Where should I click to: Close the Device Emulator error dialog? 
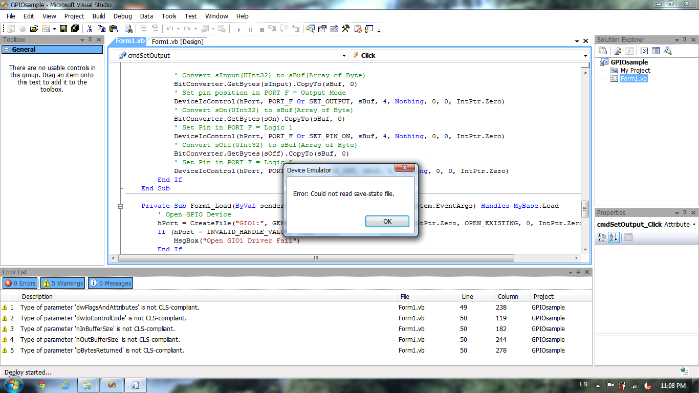click(x=405, y=168)
